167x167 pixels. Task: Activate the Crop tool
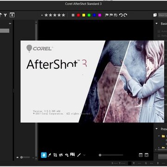point(55,155)
